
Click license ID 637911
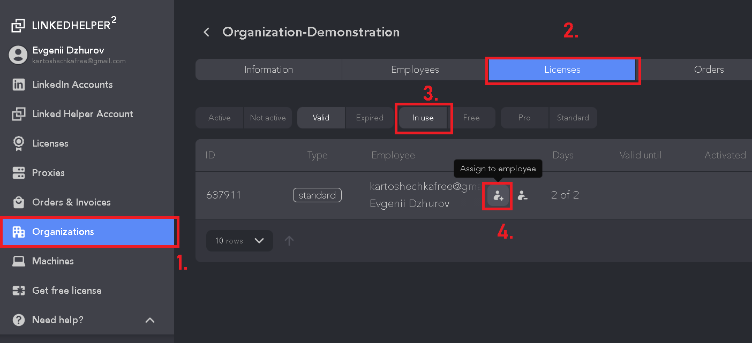click(x=223, y=195)
